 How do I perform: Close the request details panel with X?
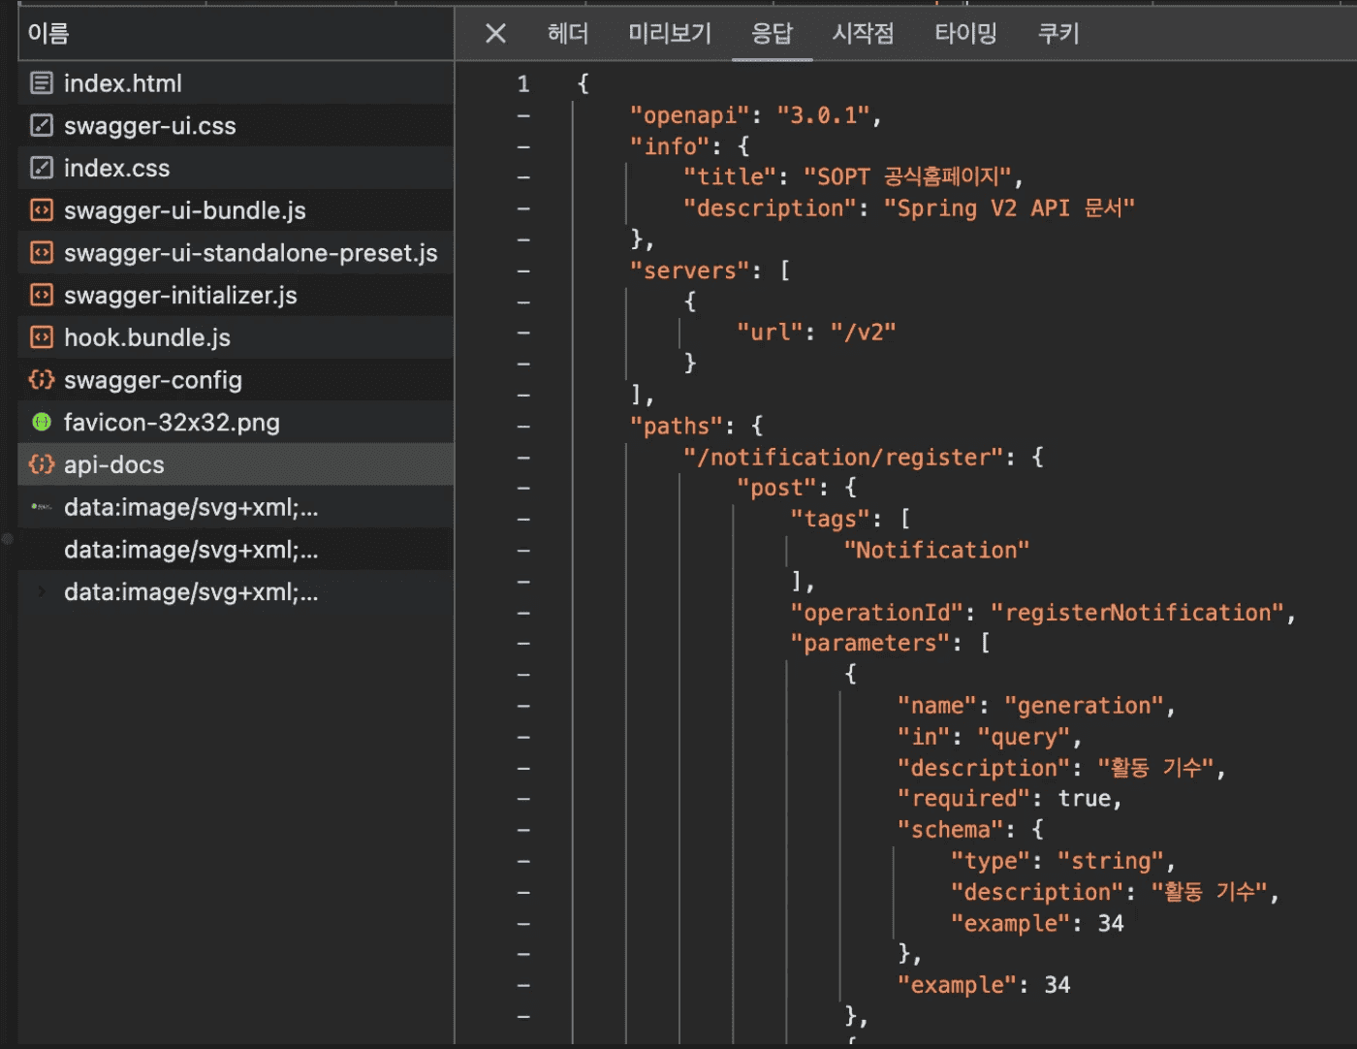pos(495,34)
